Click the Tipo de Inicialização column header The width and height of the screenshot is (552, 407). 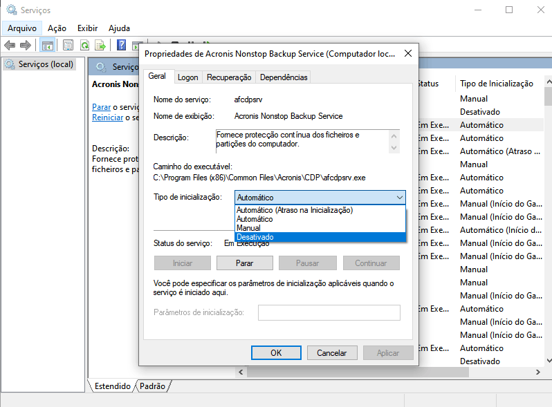pos(497,84)
